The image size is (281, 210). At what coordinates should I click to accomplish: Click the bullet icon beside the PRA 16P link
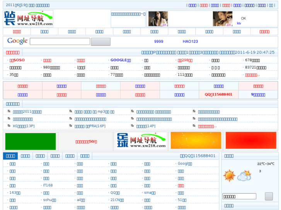(x=71, y=126)
